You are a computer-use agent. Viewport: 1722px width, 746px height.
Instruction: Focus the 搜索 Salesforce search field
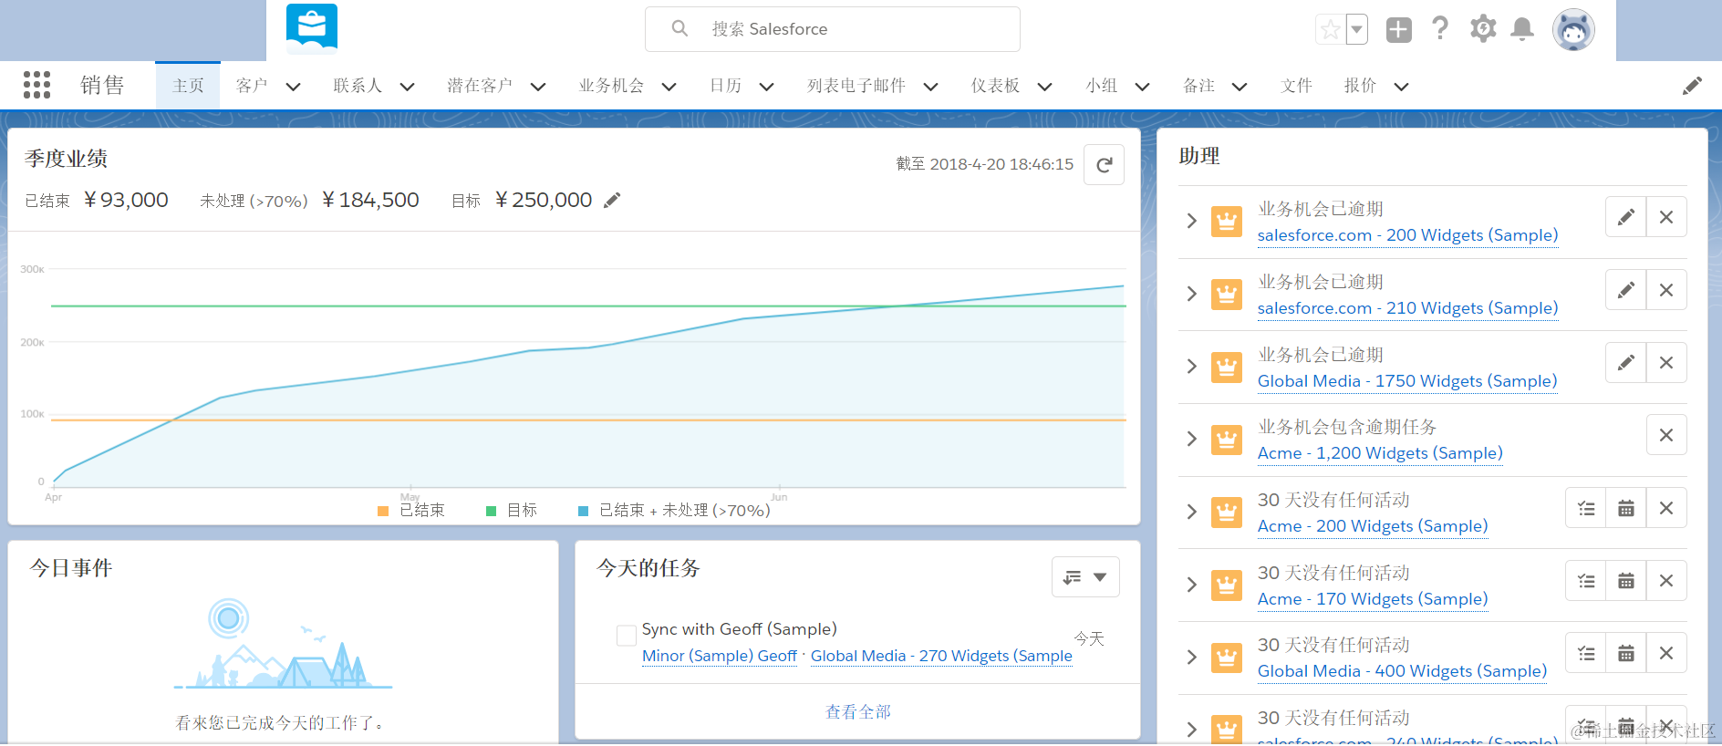point(833,29)
